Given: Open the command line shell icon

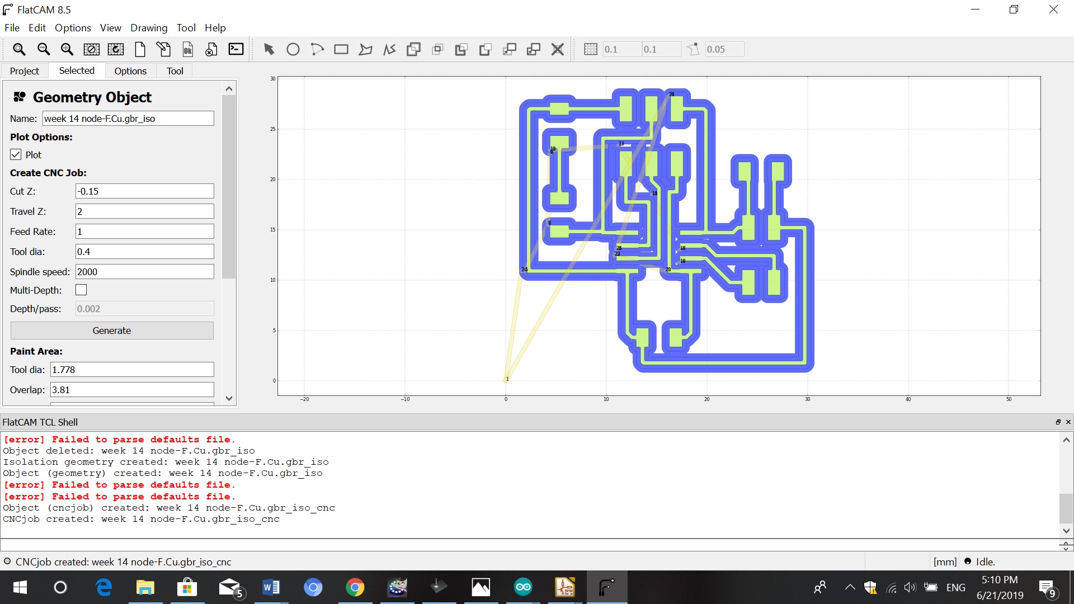Looking at the screenshot, I should click(236, 49).
